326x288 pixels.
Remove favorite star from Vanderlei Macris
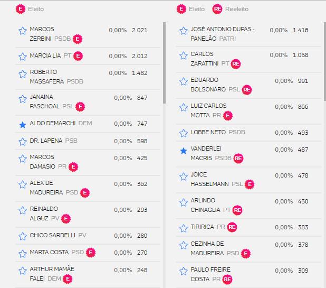[x=184, y=151]
